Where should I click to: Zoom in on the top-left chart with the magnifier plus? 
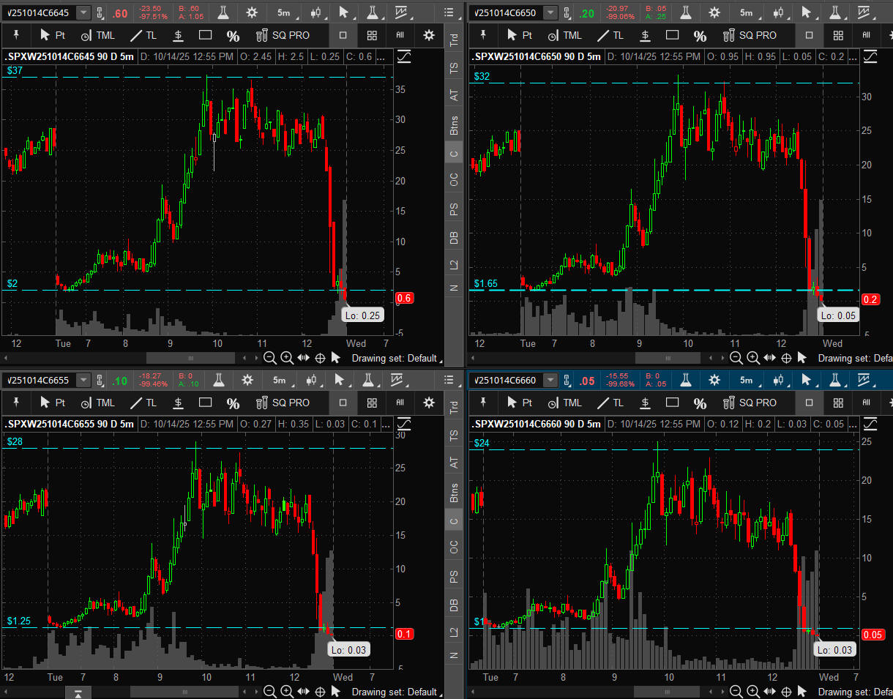287,358
